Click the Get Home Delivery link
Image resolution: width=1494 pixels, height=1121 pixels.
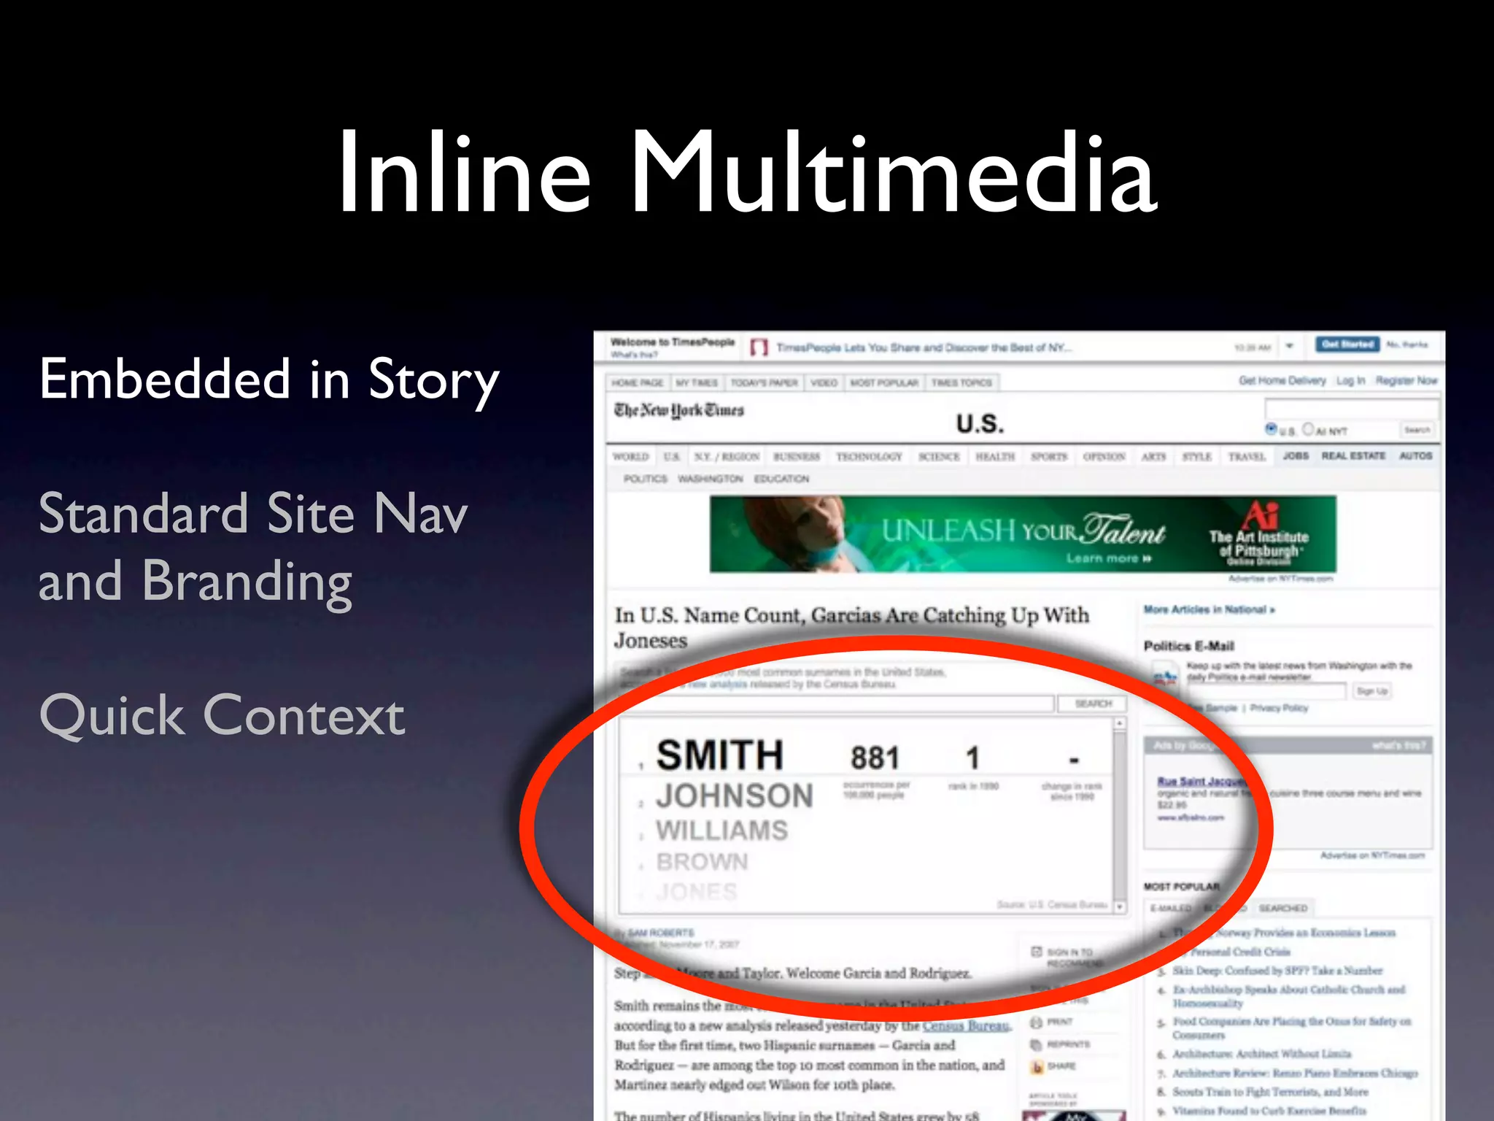click(1282, 380)
